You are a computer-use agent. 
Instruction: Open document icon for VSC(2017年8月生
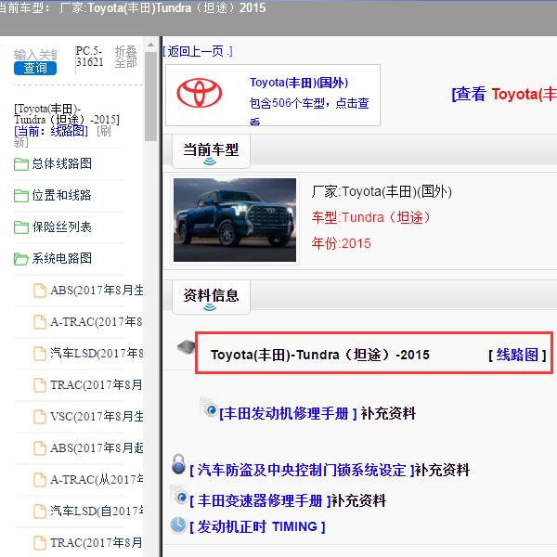39,417
